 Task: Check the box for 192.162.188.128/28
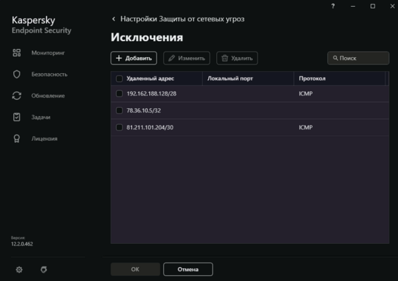(x=119, y=94)
